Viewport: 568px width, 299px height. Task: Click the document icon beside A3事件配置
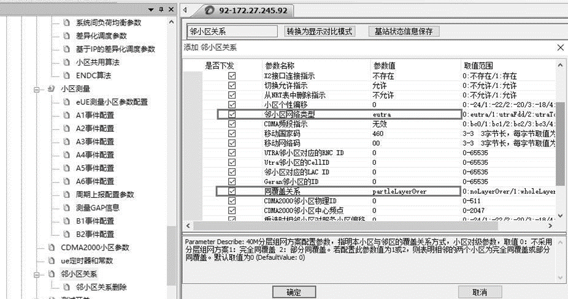(66, 142)
